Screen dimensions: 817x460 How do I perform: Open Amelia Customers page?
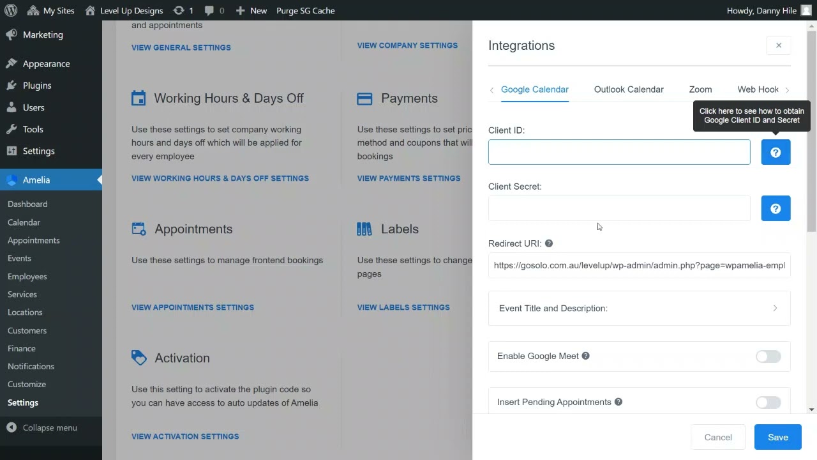[x=27, y=330]
